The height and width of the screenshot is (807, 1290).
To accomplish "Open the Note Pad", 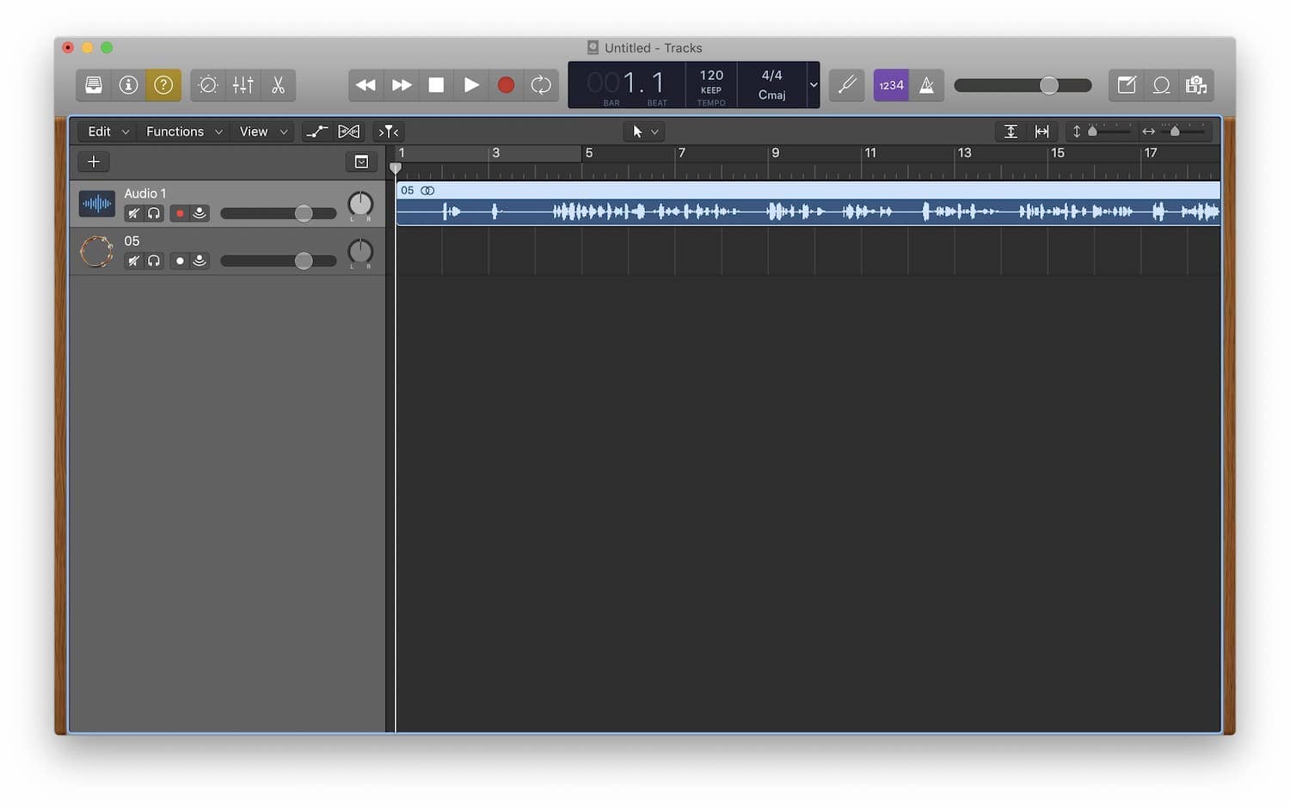I will pyautogui.click(x=1127, y=85).
